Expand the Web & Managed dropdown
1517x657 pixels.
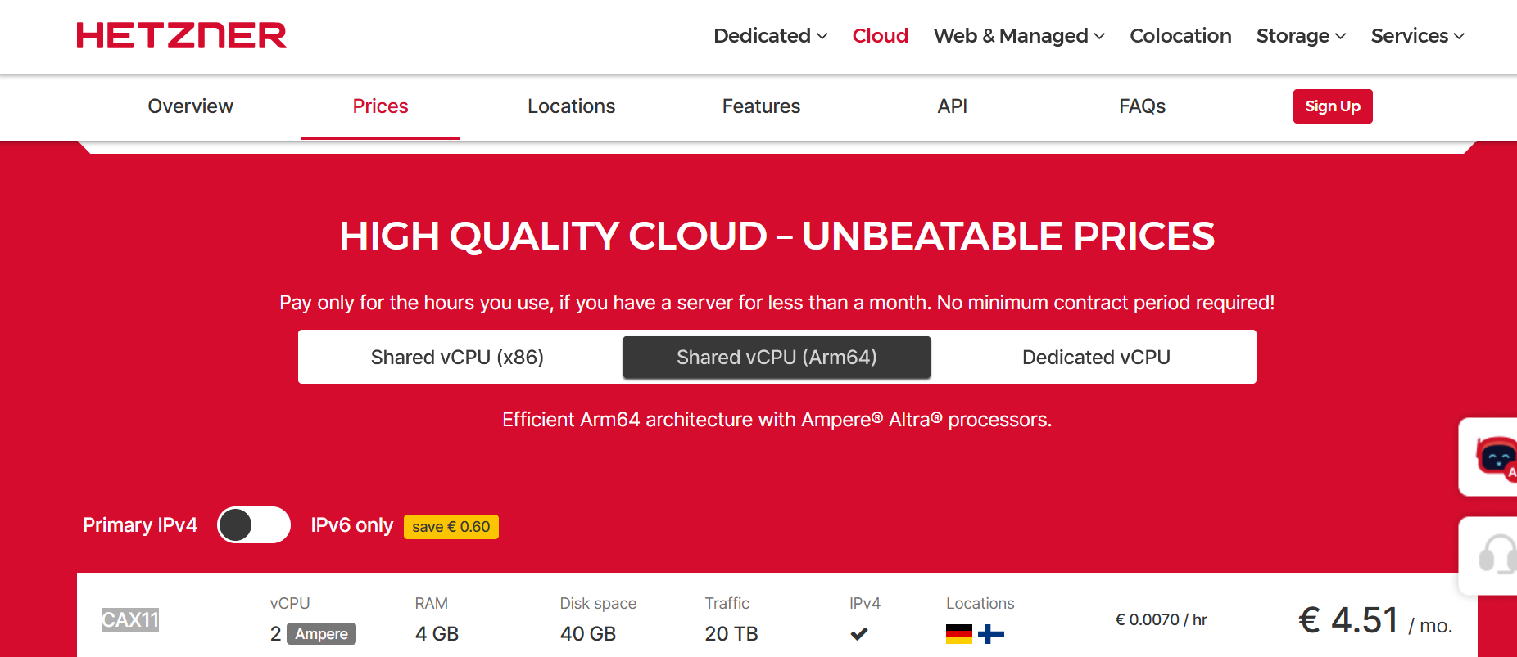[x=1019, y=36]
